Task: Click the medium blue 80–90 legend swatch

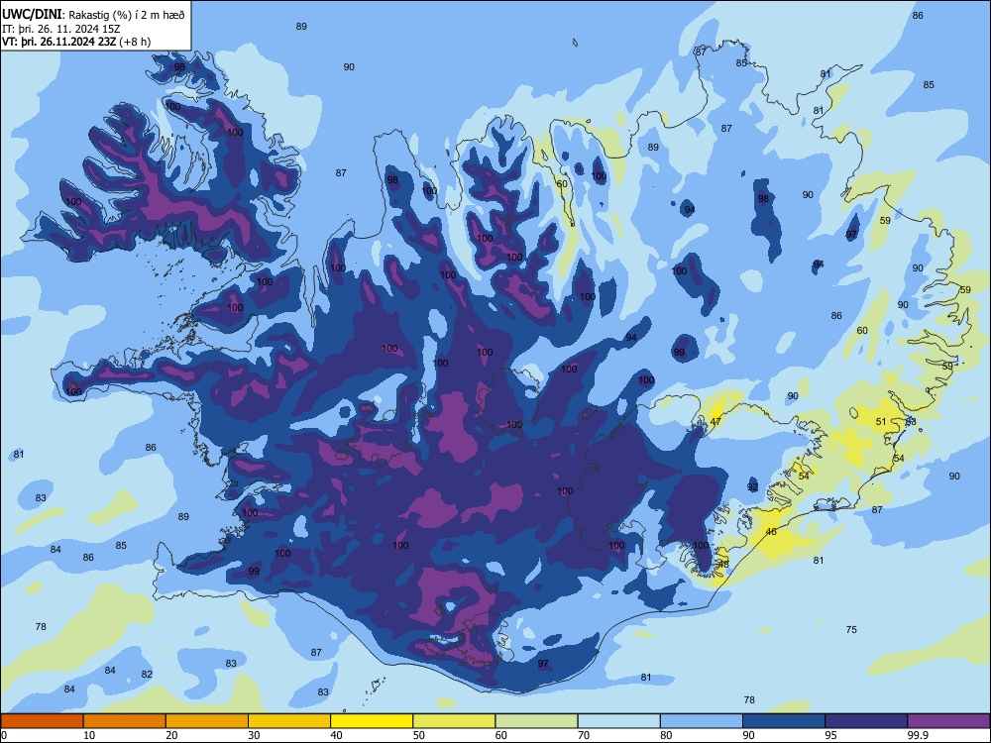Action: click(702, 721)
